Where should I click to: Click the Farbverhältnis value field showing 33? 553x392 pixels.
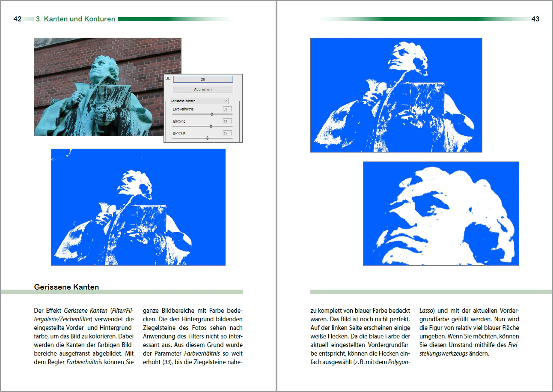coord(227,109)
